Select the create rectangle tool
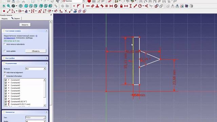 (44, 11)
